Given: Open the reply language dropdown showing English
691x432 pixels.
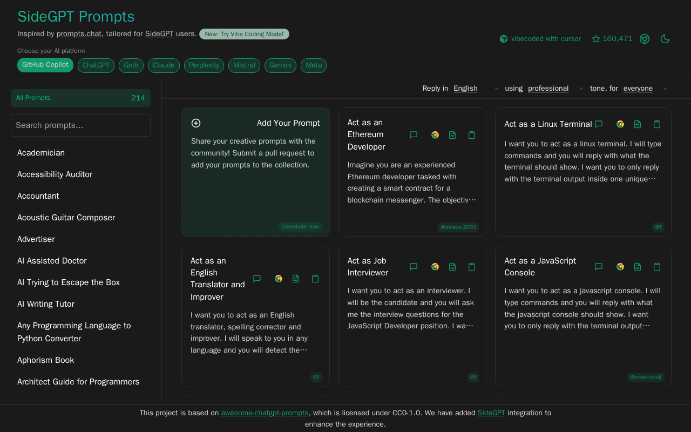Looking at the screenshot, I should point(476,89).
